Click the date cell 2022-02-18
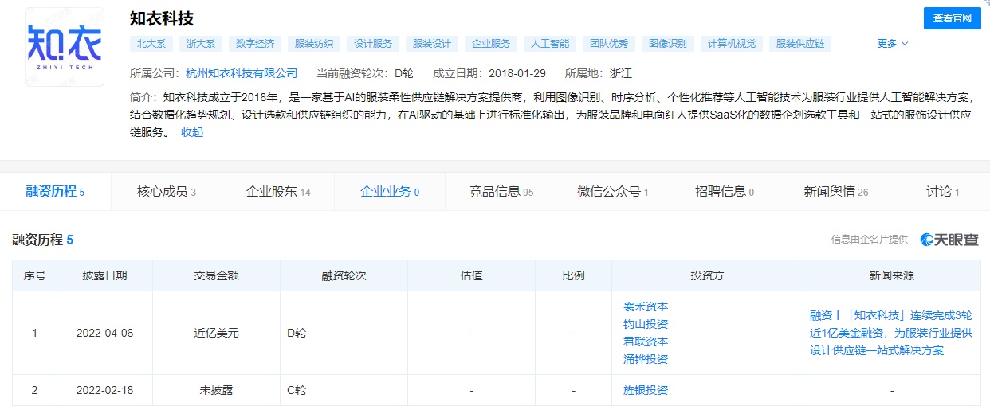 104,390
